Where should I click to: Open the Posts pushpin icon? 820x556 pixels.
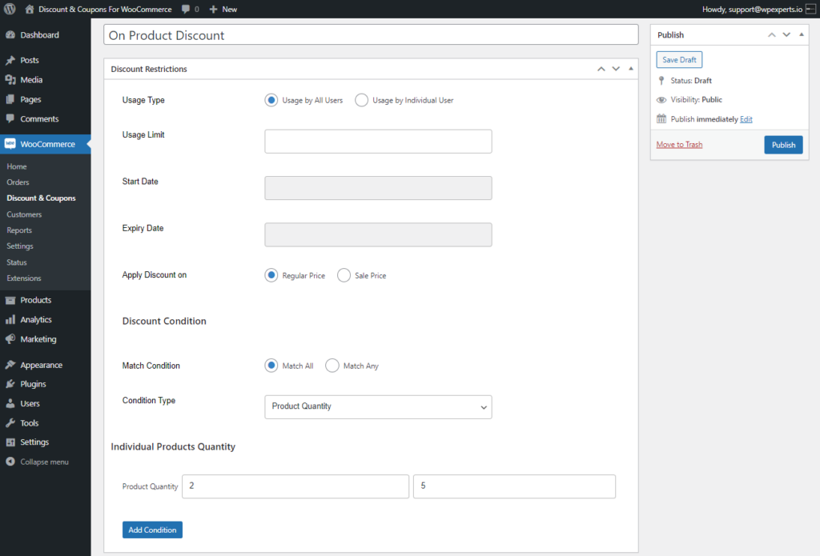click(10, 60)
